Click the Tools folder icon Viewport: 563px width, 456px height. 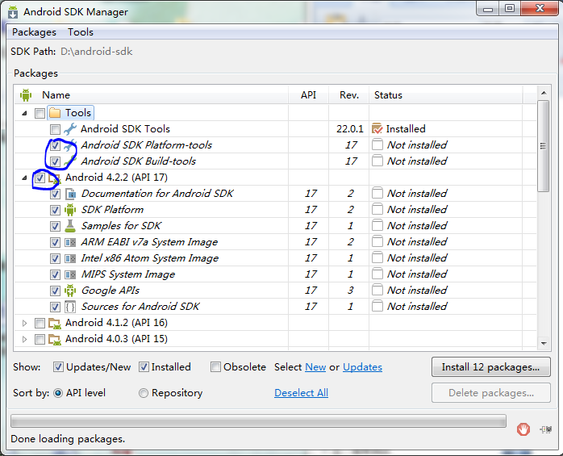tap(55, 113)
